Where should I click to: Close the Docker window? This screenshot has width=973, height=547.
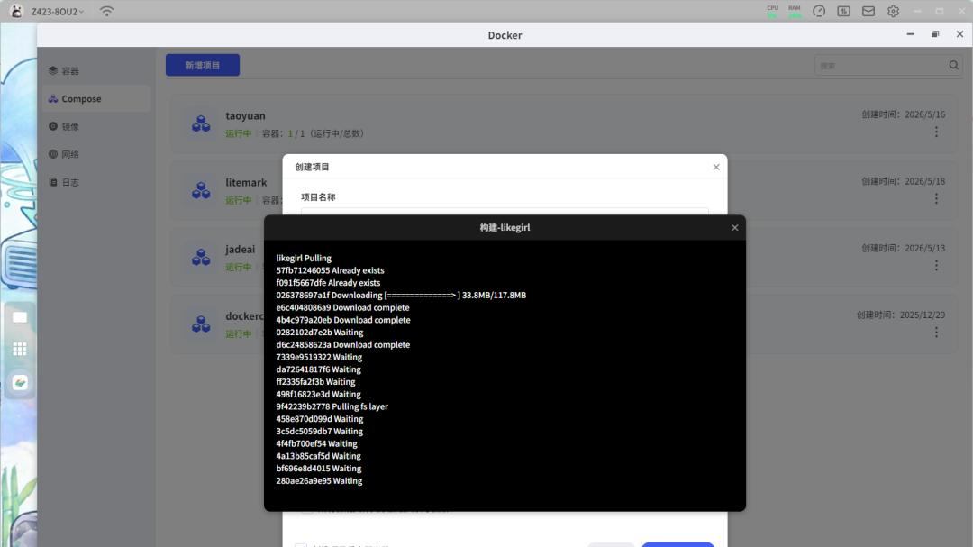(960, 34)
